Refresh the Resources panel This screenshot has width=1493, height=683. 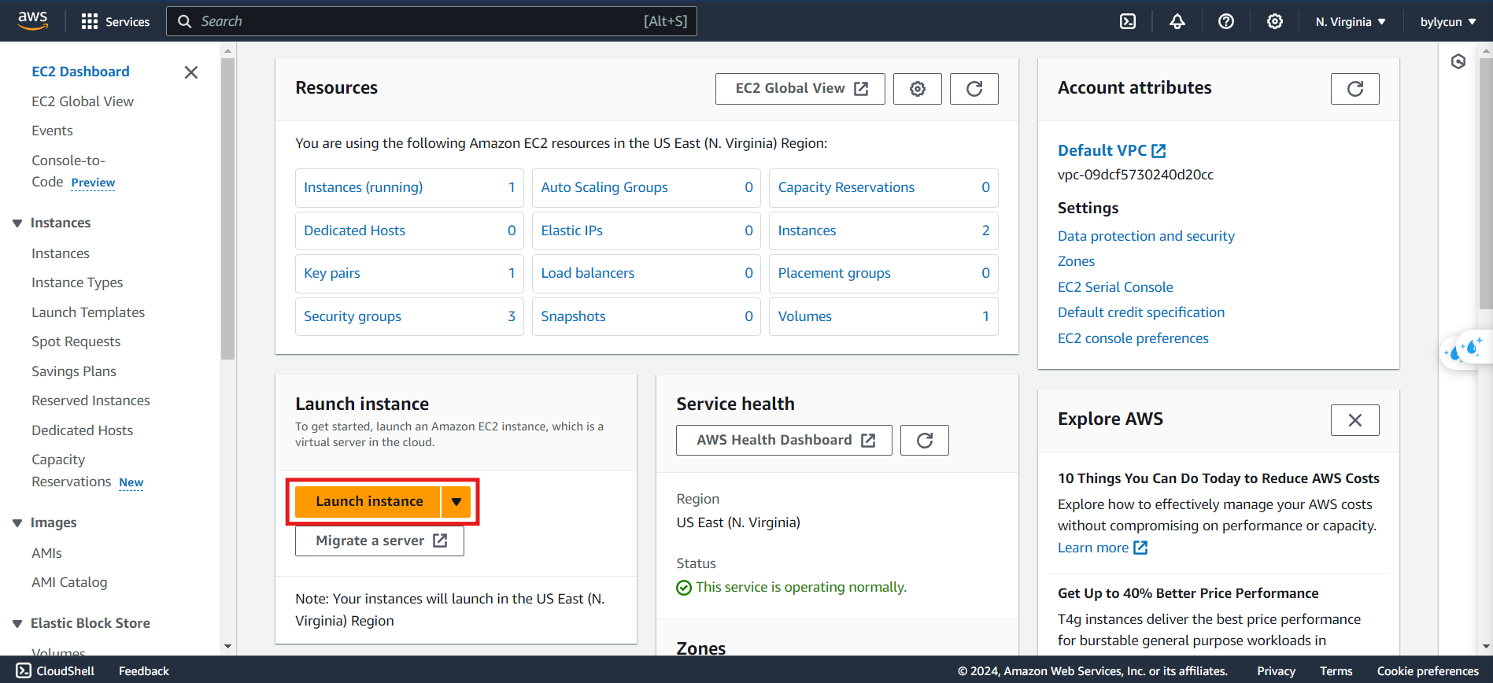coord(974,89)
